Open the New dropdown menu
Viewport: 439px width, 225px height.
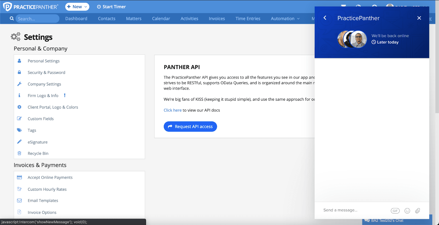pyautogui.click(x=77, y=7)
